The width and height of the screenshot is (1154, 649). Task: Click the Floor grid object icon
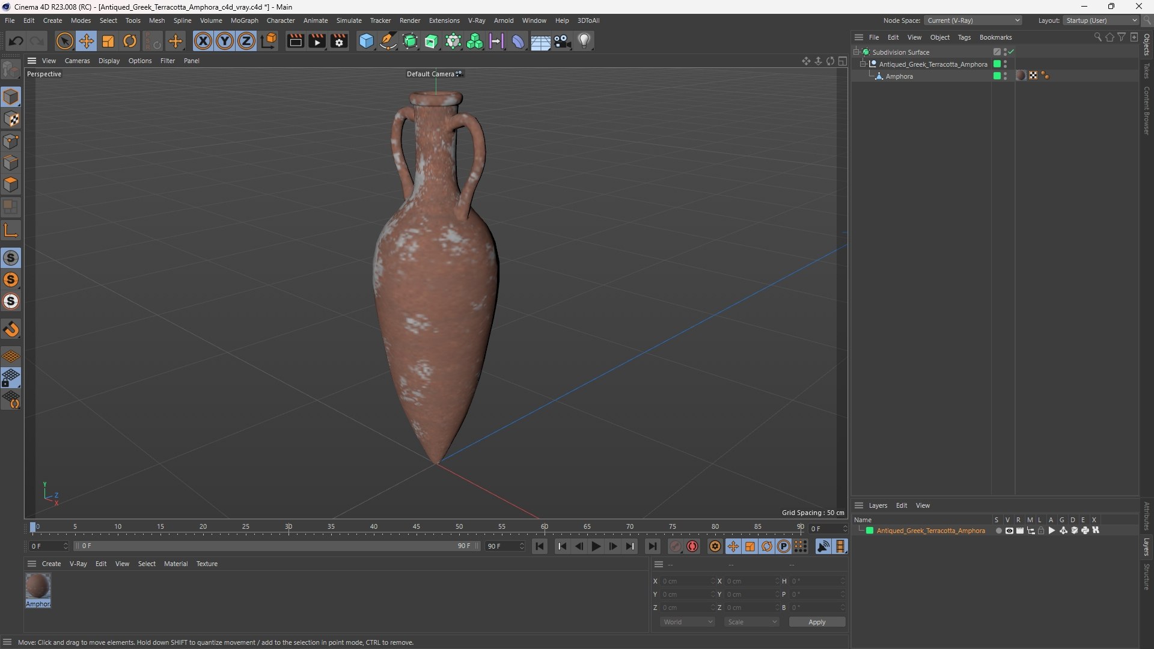pyautogui.click(x=540, y=41)
